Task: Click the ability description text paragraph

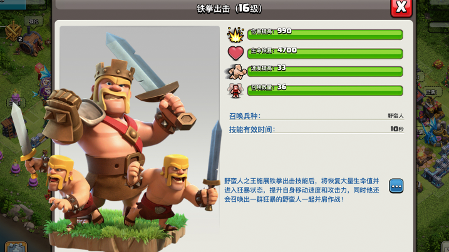Action: 302,190
